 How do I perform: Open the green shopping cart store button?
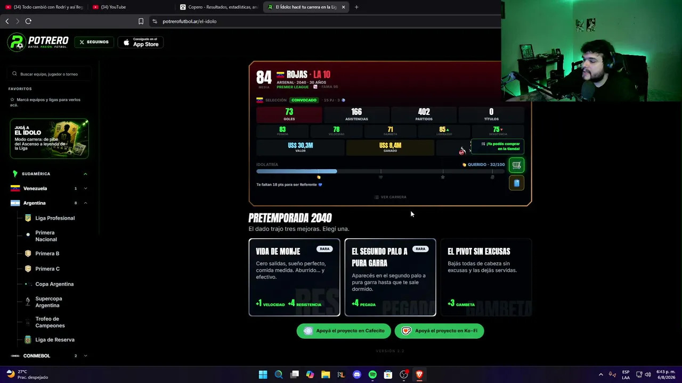tap(516, 165)
